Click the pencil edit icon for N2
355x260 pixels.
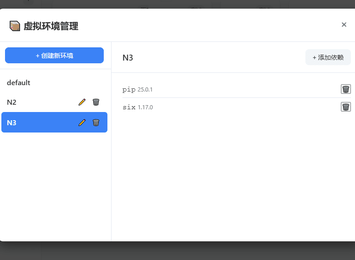tap(82, 102)
